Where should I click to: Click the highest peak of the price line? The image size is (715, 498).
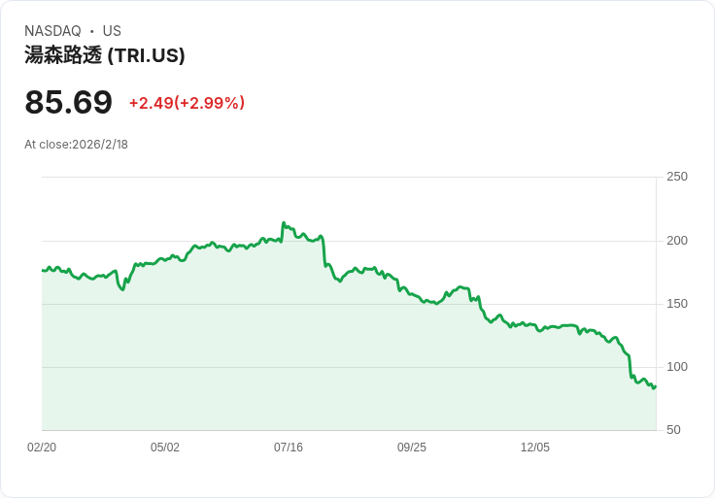point(283,223)
